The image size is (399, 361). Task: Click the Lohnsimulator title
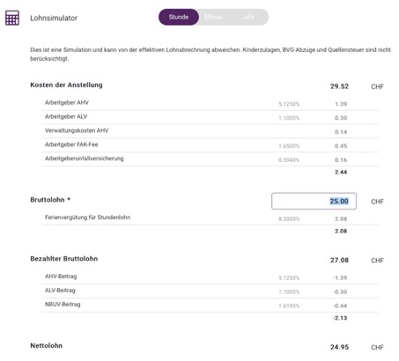click(x=54, y=18)
